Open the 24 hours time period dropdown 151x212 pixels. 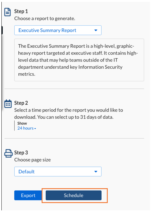click(x=26, y=128)
